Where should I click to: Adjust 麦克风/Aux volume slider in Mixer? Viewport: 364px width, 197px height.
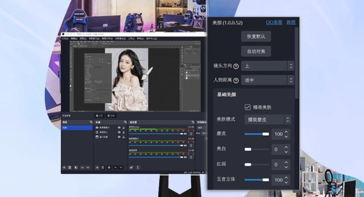156,134
